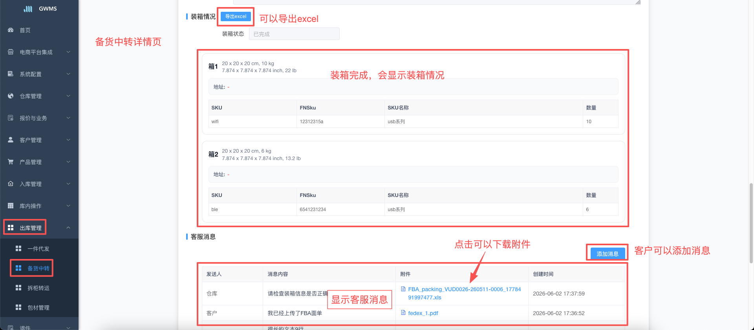Viewport: 754px width, 330px height.
Task: Click the 箱2 box heading
Action: point(213,155)
